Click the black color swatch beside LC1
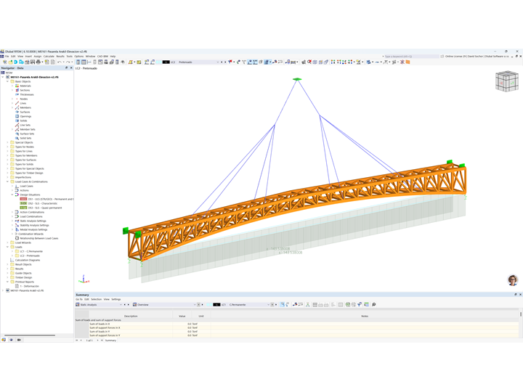 216,305
